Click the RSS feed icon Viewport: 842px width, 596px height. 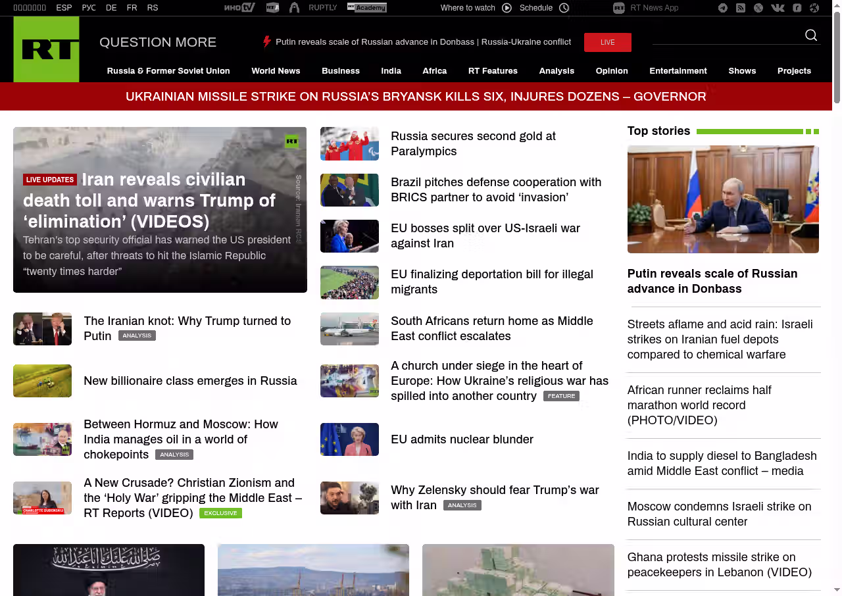coord(741,8)
